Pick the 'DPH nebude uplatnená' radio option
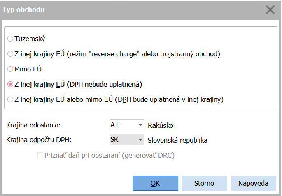 click(x=10, y=84)
